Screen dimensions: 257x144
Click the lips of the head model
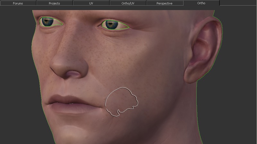74,104
